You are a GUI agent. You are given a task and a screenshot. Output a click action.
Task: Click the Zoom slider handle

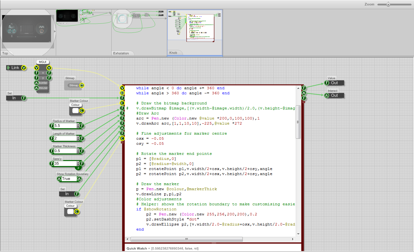click(x=388, y=4)
